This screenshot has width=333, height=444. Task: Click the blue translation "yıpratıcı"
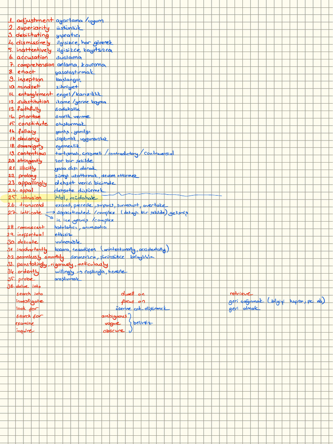68,36
